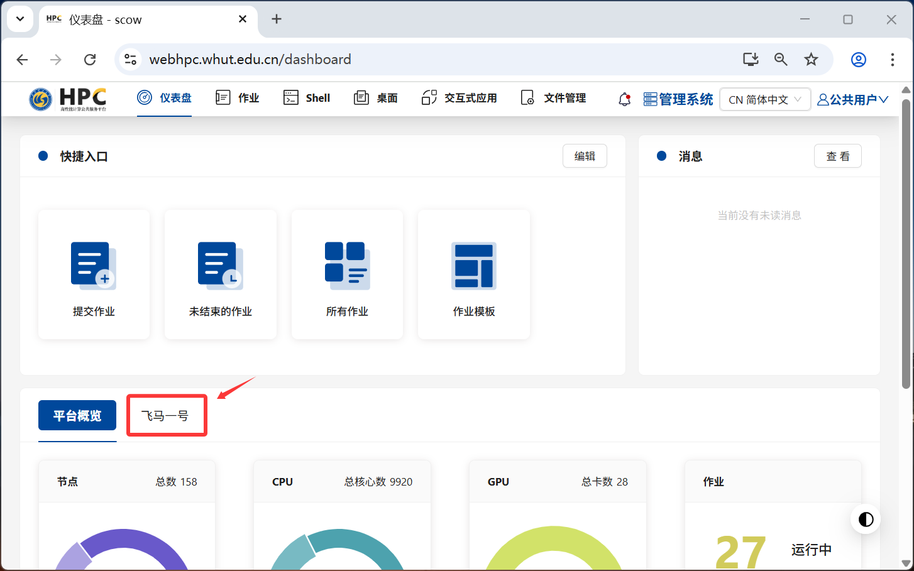Open the Shell menu item
This screenshot has width=914, height=571.
[x=307, y=98]
